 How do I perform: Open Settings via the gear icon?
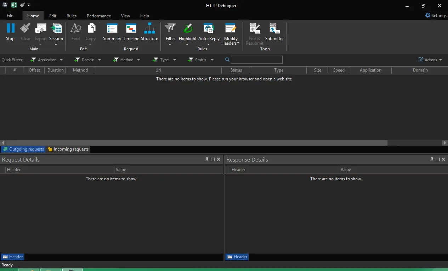coord(428,16)
